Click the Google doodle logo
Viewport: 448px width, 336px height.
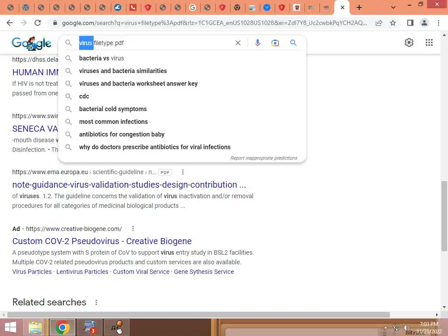coord(31,43)
